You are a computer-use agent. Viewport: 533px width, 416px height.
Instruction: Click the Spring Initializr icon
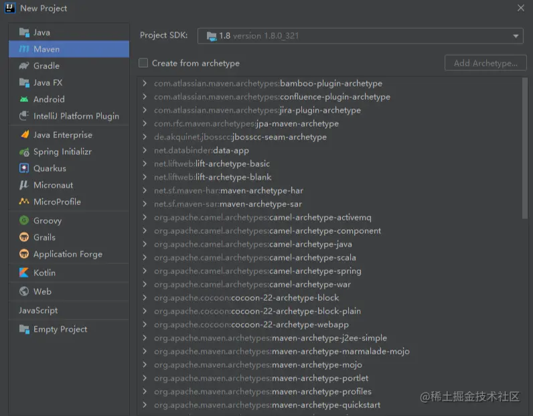(x=24, y=151)
